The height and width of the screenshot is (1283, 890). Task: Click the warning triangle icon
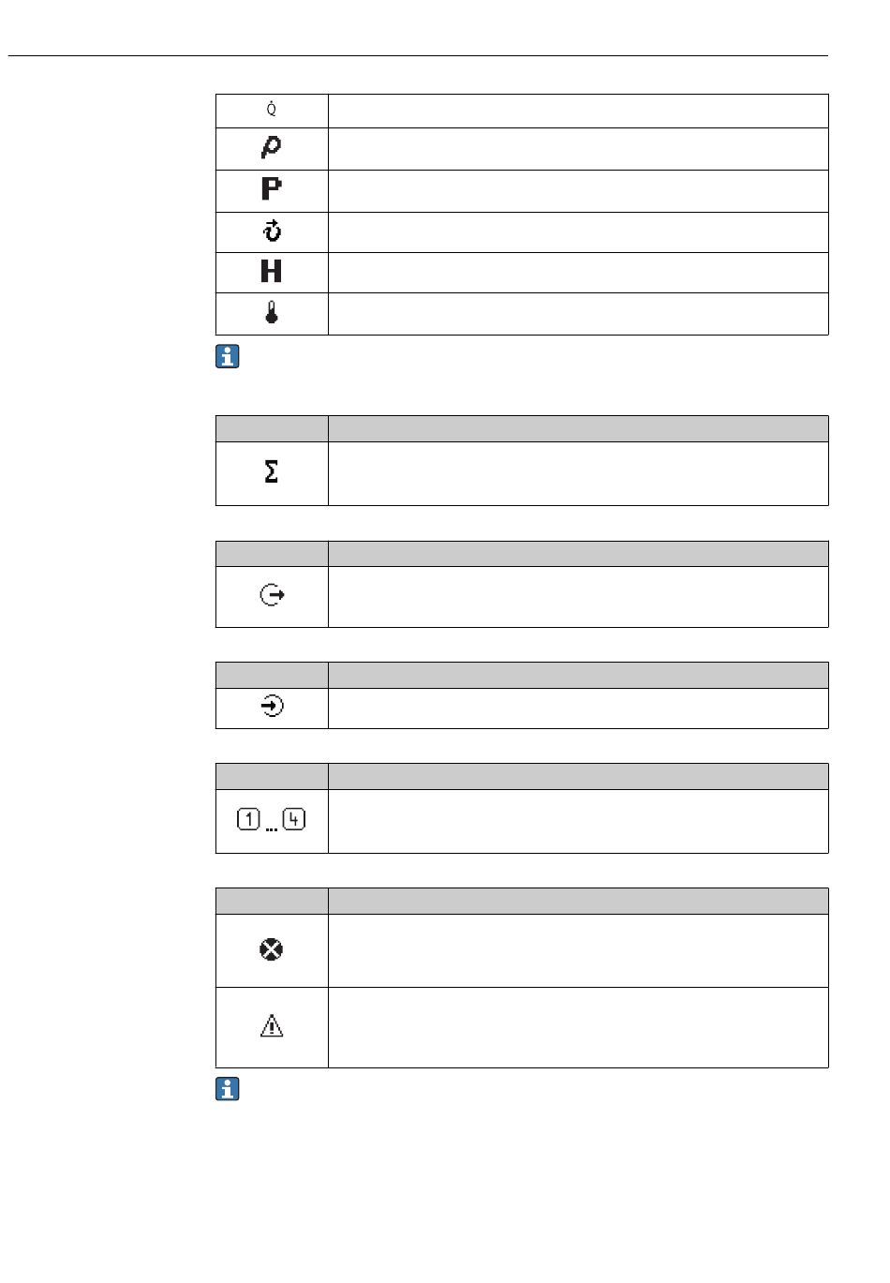tap(272, 1026)
